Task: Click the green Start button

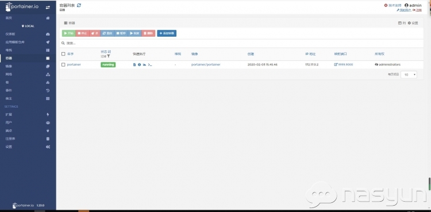Action: [69, 33]
